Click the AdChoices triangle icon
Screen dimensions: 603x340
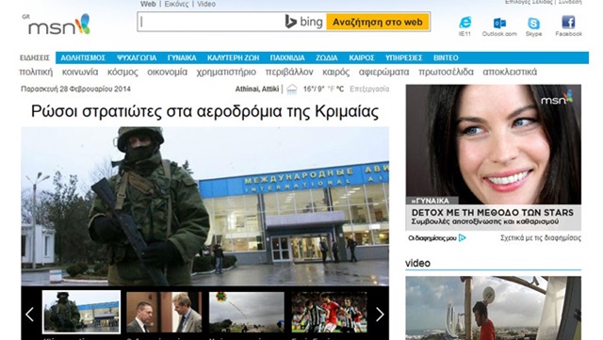coord(463,238)
